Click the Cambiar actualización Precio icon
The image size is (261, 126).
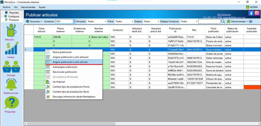pos(48,87)
